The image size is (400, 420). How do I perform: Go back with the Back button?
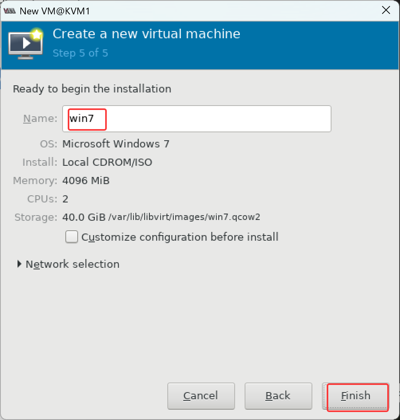pos(278,396)
